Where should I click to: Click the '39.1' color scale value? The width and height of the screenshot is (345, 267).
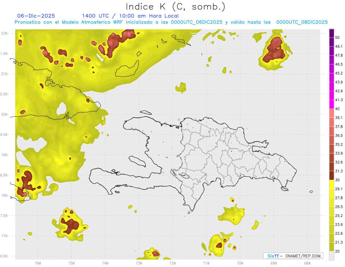pos(339,118)
